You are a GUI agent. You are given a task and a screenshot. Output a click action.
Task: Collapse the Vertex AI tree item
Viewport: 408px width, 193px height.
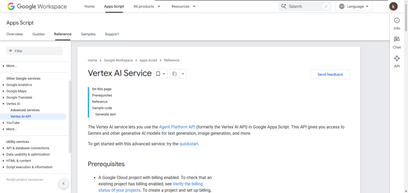[x=3, y=103]
